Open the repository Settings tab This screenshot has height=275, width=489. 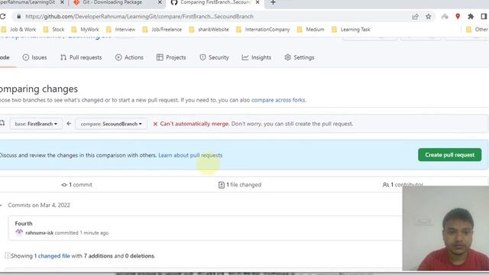pyautogui.click(x=300, y=58)
